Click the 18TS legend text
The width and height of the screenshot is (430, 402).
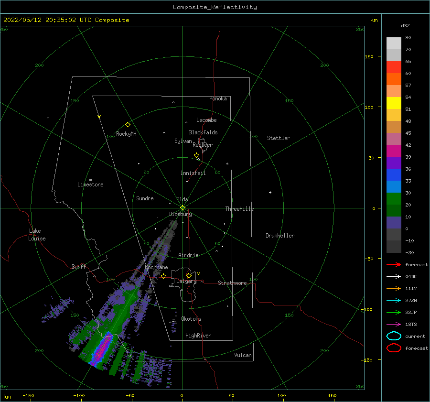411,325
